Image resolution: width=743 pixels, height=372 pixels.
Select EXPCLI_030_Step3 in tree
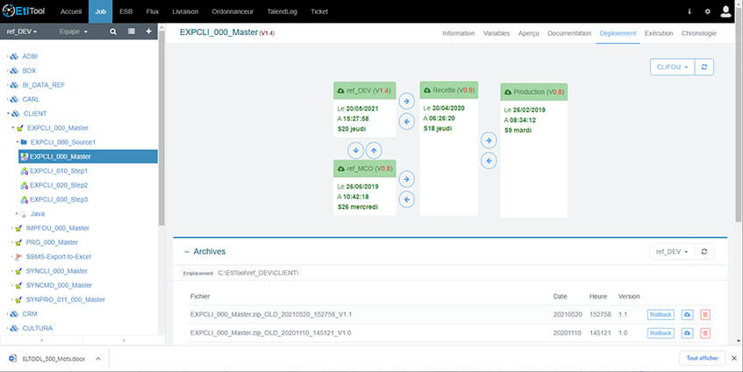58,199
